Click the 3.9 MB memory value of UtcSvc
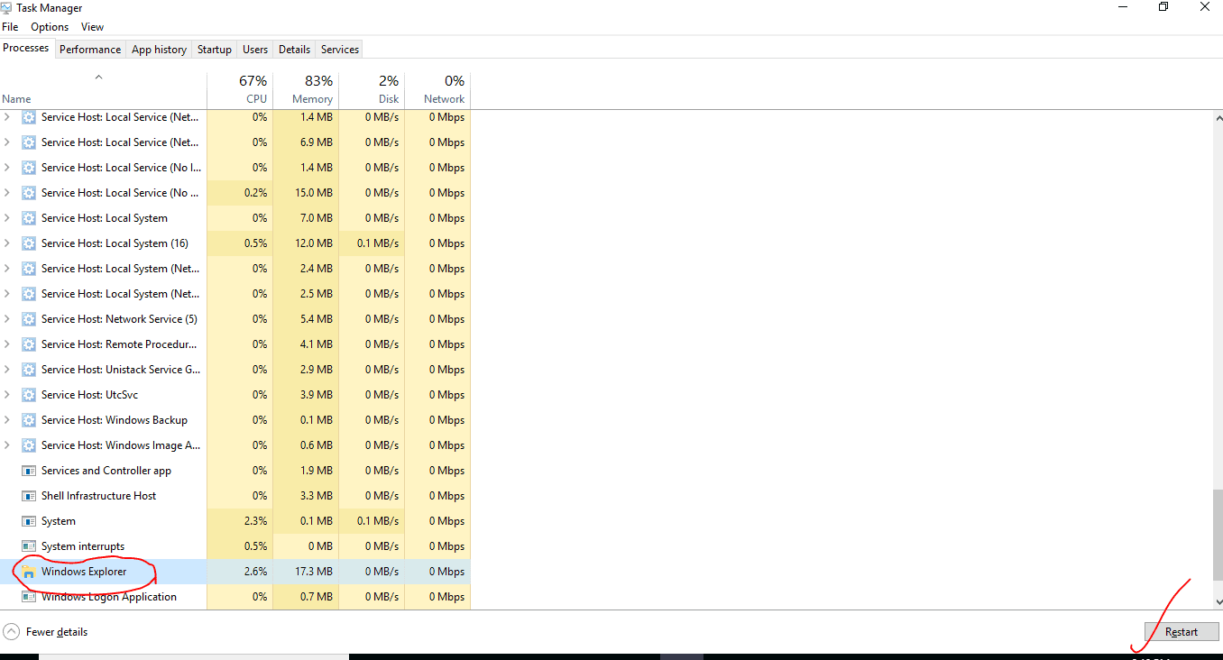The height and width of the screenshot is (660, 1223). coord(316,395)
